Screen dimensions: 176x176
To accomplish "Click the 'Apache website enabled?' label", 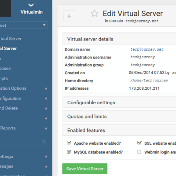I will (x=97, y=143).
